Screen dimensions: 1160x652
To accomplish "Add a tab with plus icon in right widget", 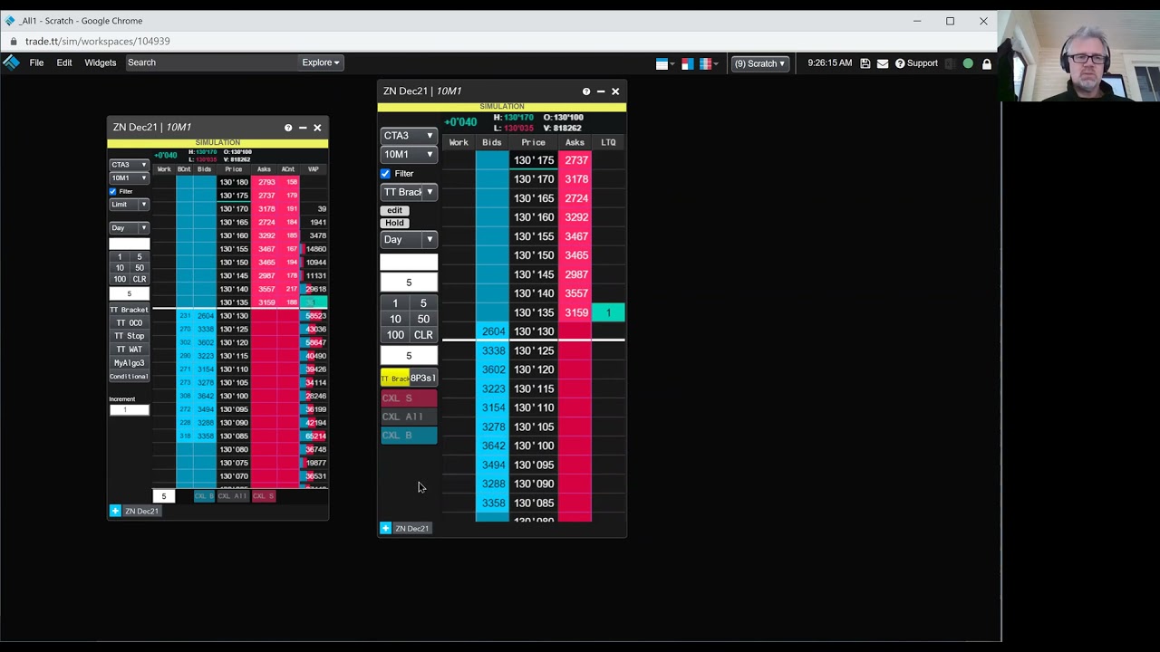I will tap(385, 528).
